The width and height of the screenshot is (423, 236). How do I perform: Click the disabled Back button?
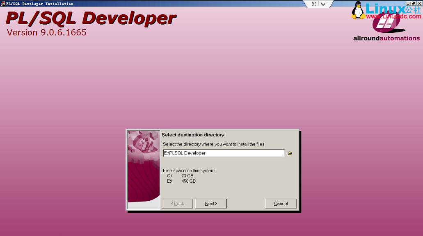coord(177,203)
